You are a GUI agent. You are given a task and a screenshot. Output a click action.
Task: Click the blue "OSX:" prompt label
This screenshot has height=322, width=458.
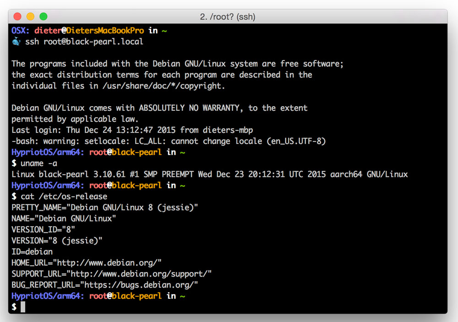(21, 31)
